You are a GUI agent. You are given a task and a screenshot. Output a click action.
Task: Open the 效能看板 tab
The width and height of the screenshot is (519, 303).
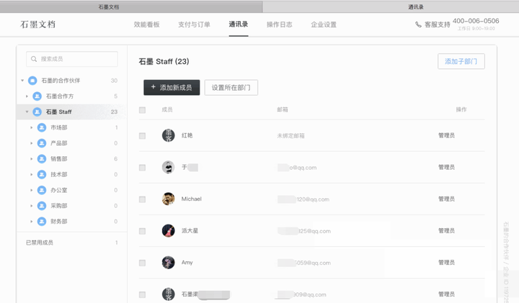point(146,24)
